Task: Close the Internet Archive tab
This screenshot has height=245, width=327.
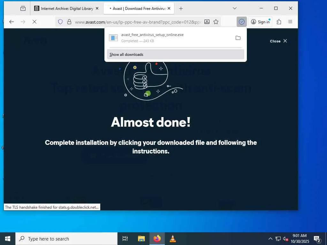Action: 97,9
